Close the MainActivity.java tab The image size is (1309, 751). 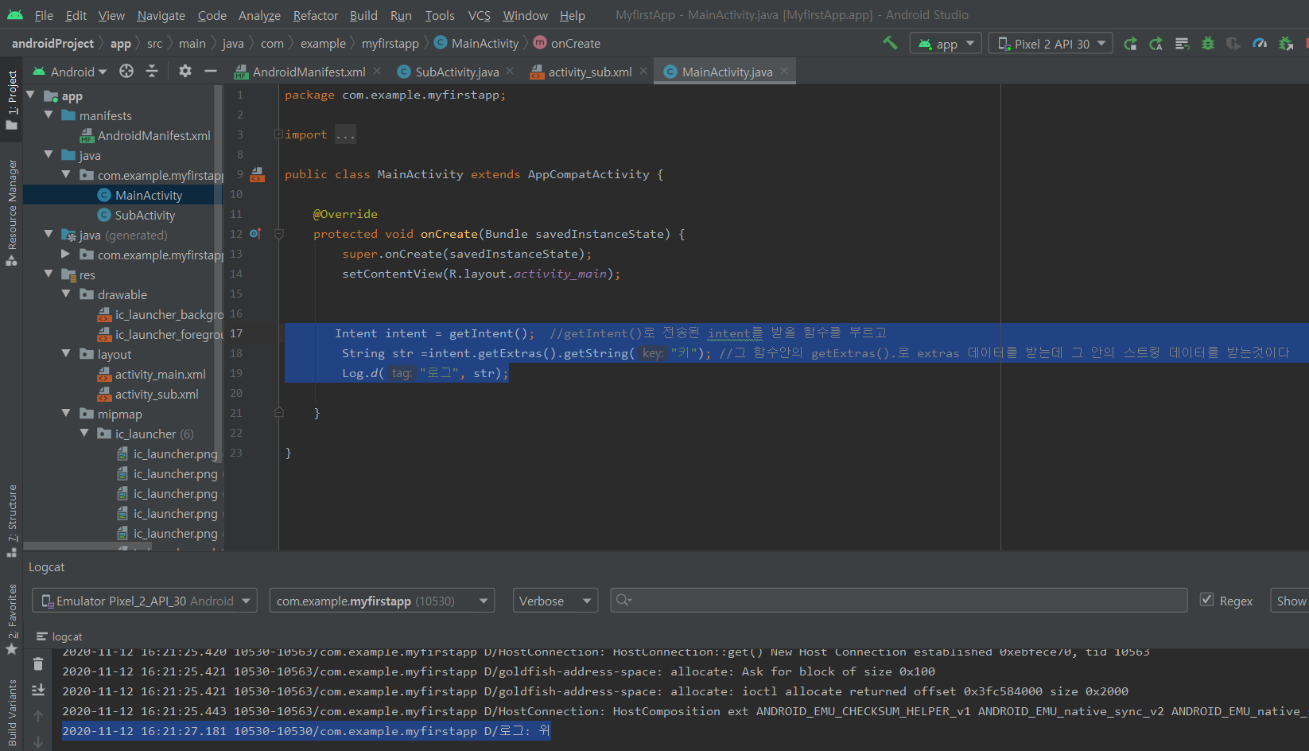tap(784, 71)
